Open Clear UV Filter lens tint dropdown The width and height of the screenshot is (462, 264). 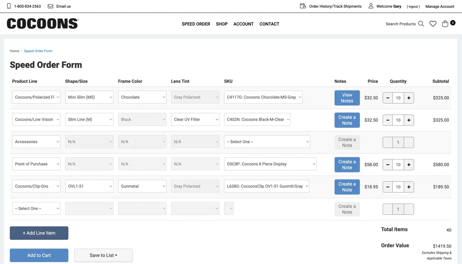tap(195, 119)
